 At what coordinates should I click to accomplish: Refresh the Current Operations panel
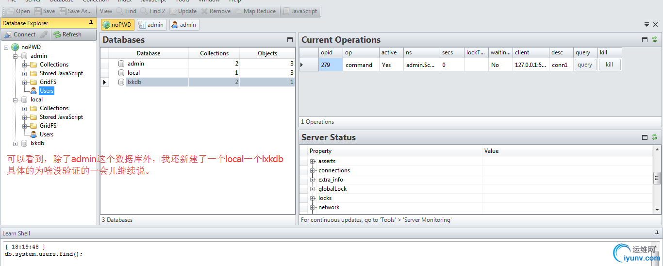pyautogui.click(x=655, y=40)
